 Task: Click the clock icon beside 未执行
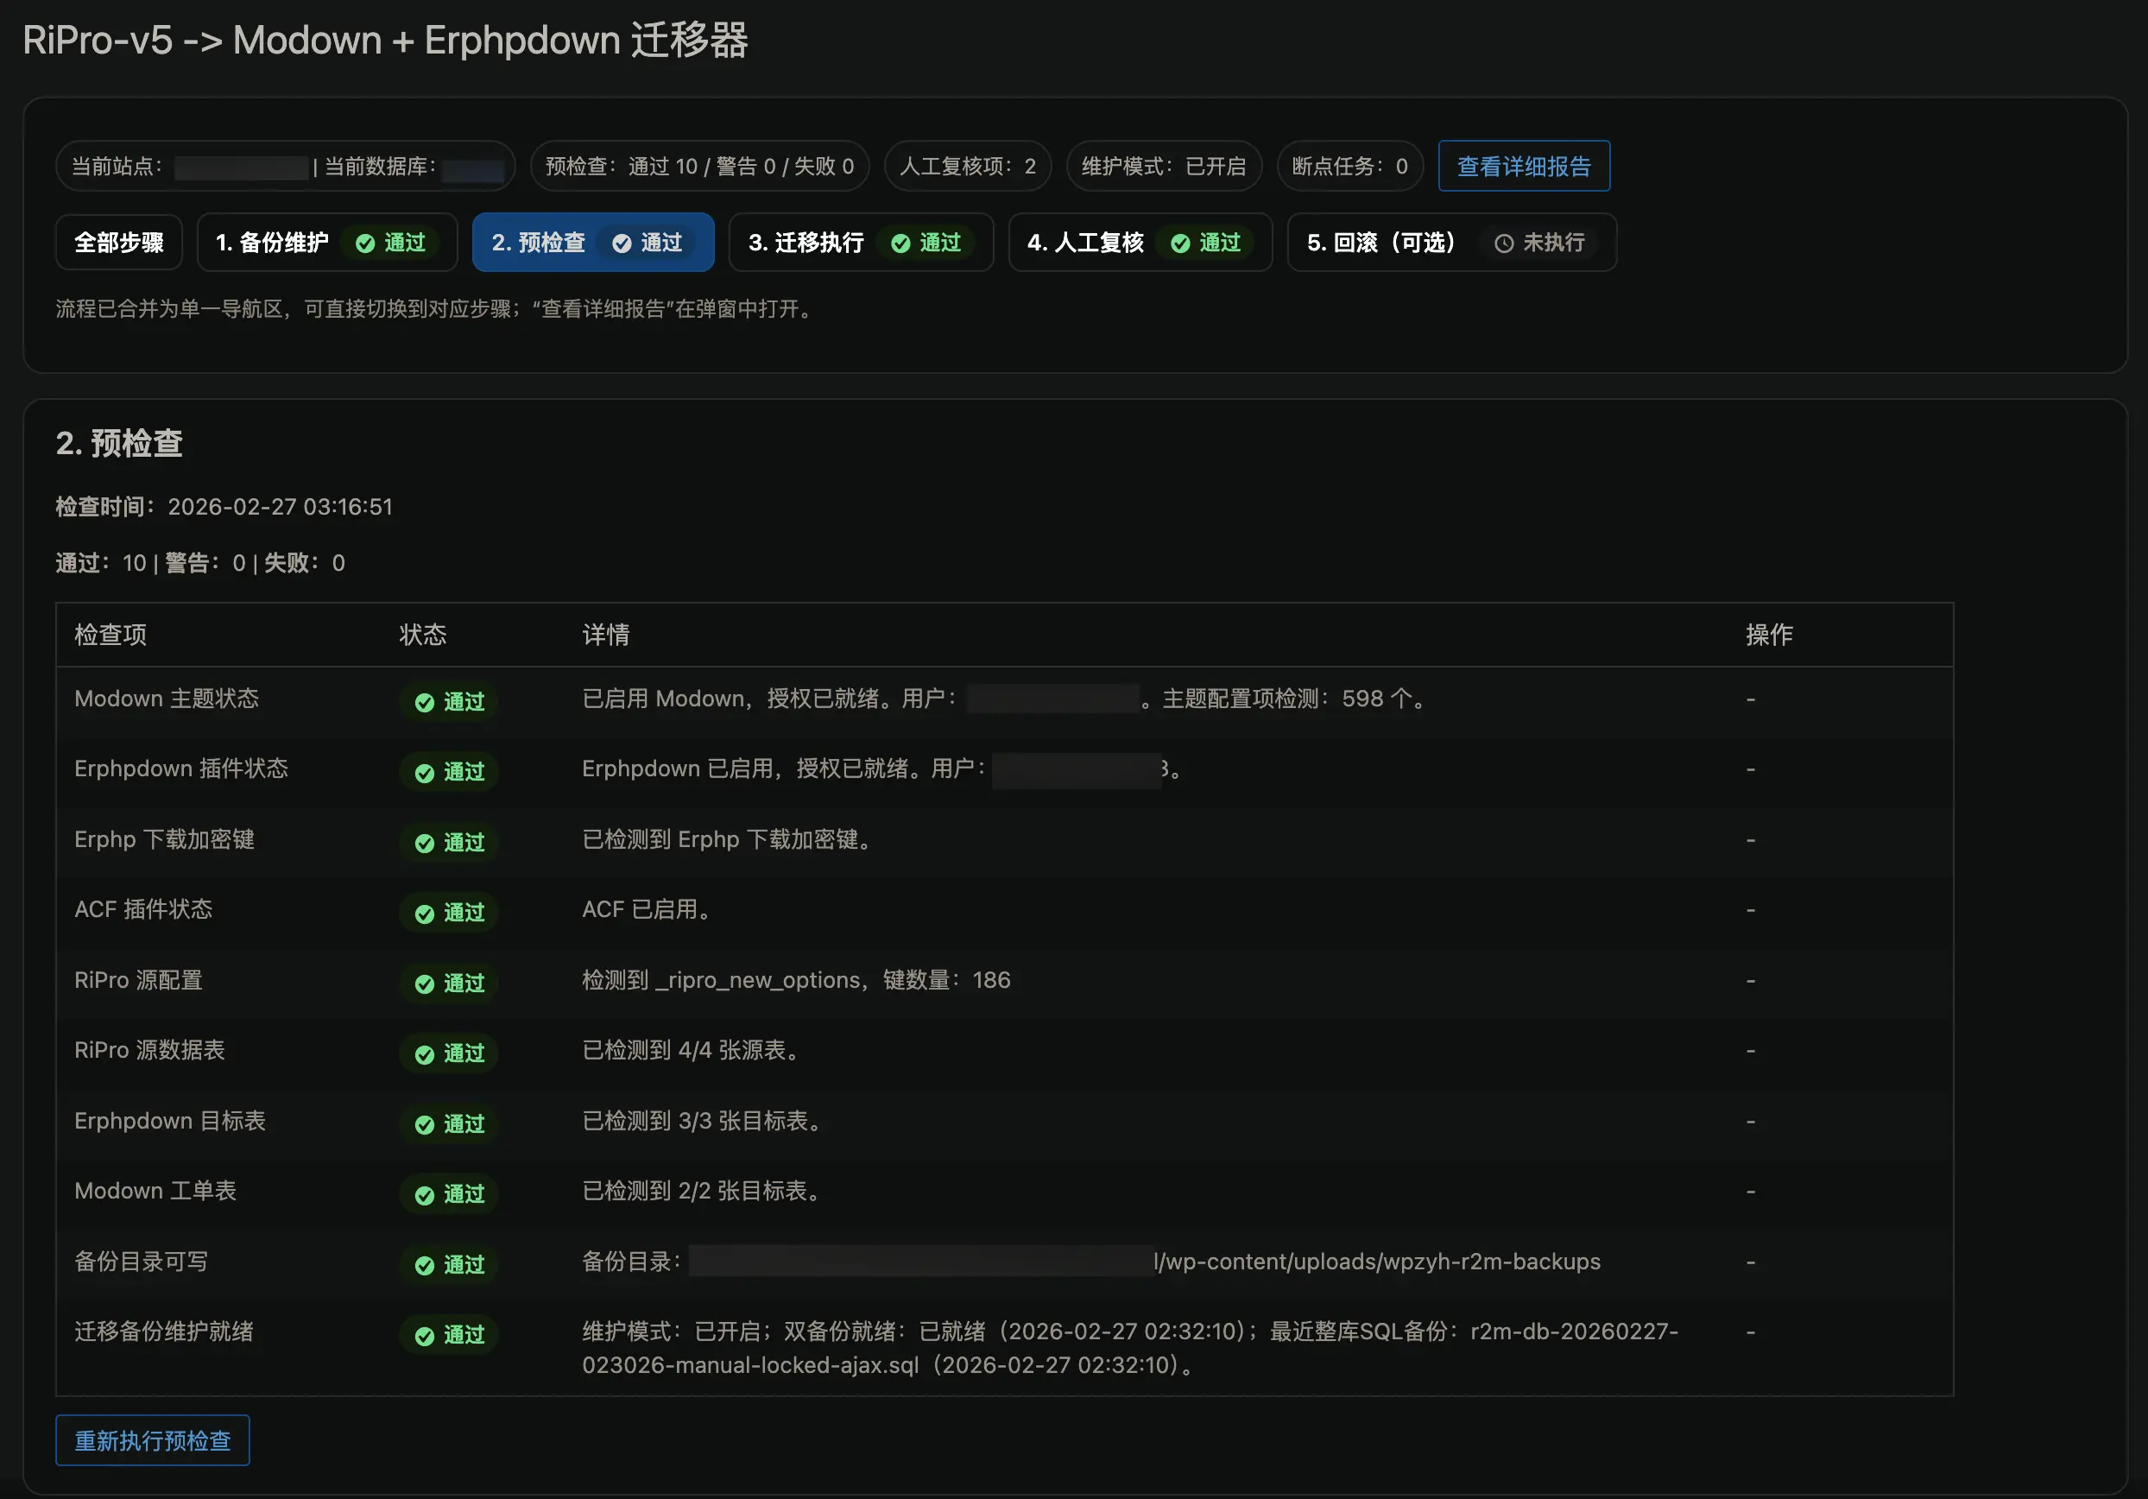1503,244
